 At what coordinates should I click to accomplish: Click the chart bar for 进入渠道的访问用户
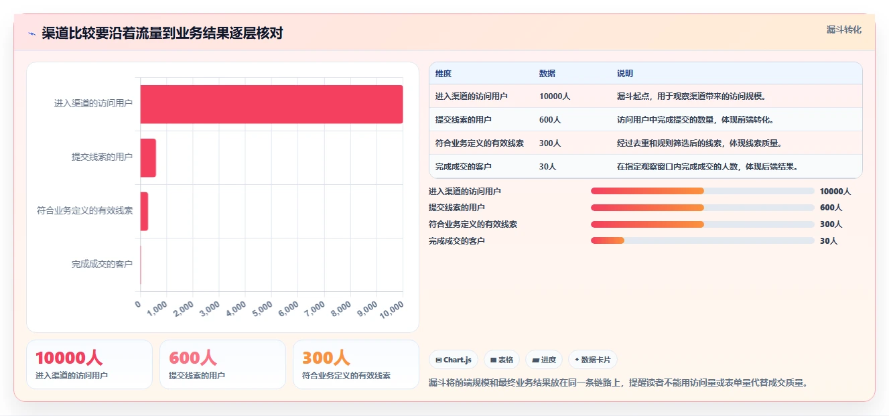pos(271,104)
